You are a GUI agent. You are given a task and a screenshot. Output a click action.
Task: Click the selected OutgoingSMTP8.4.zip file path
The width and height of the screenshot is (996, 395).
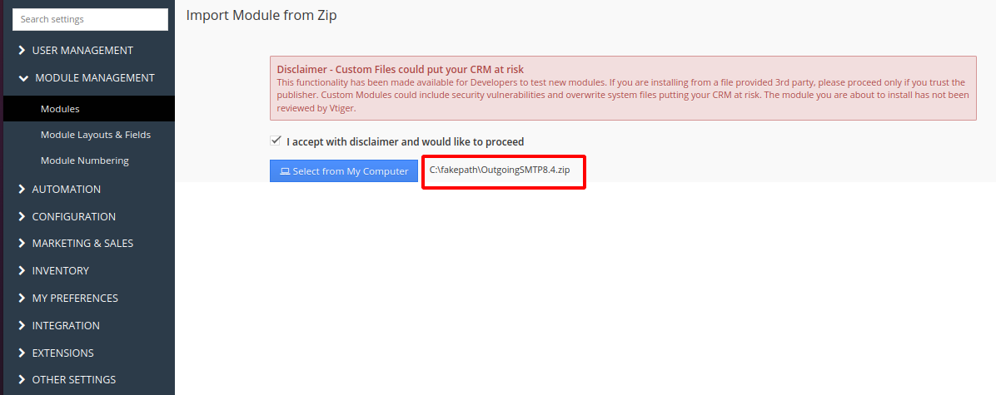click(500, 170)
